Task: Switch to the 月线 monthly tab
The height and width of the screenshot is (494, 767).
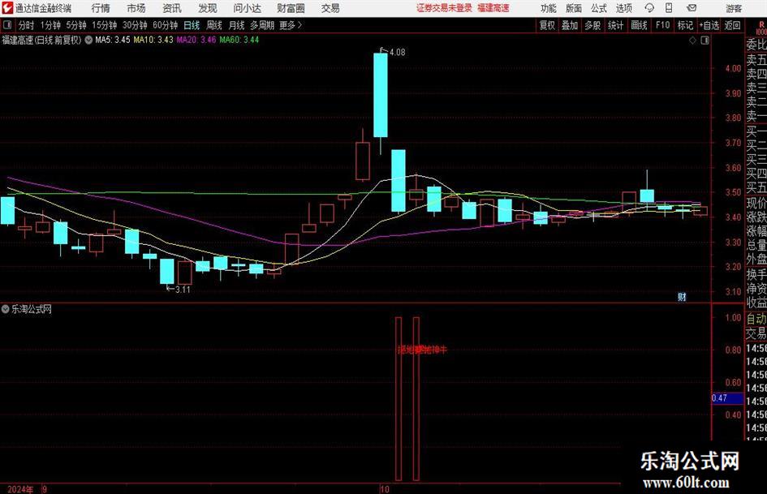Action: [x=236, y=25]
